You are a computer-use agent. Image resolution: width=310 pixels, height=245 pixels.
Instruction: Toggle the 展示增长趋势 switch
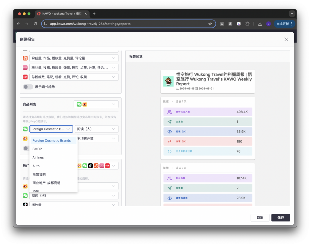pyautogui.click(x=28, y=87)
